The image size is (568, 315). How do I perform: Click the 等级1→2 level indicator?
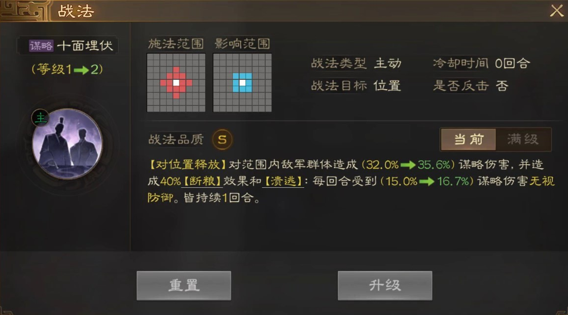[68, 69]
